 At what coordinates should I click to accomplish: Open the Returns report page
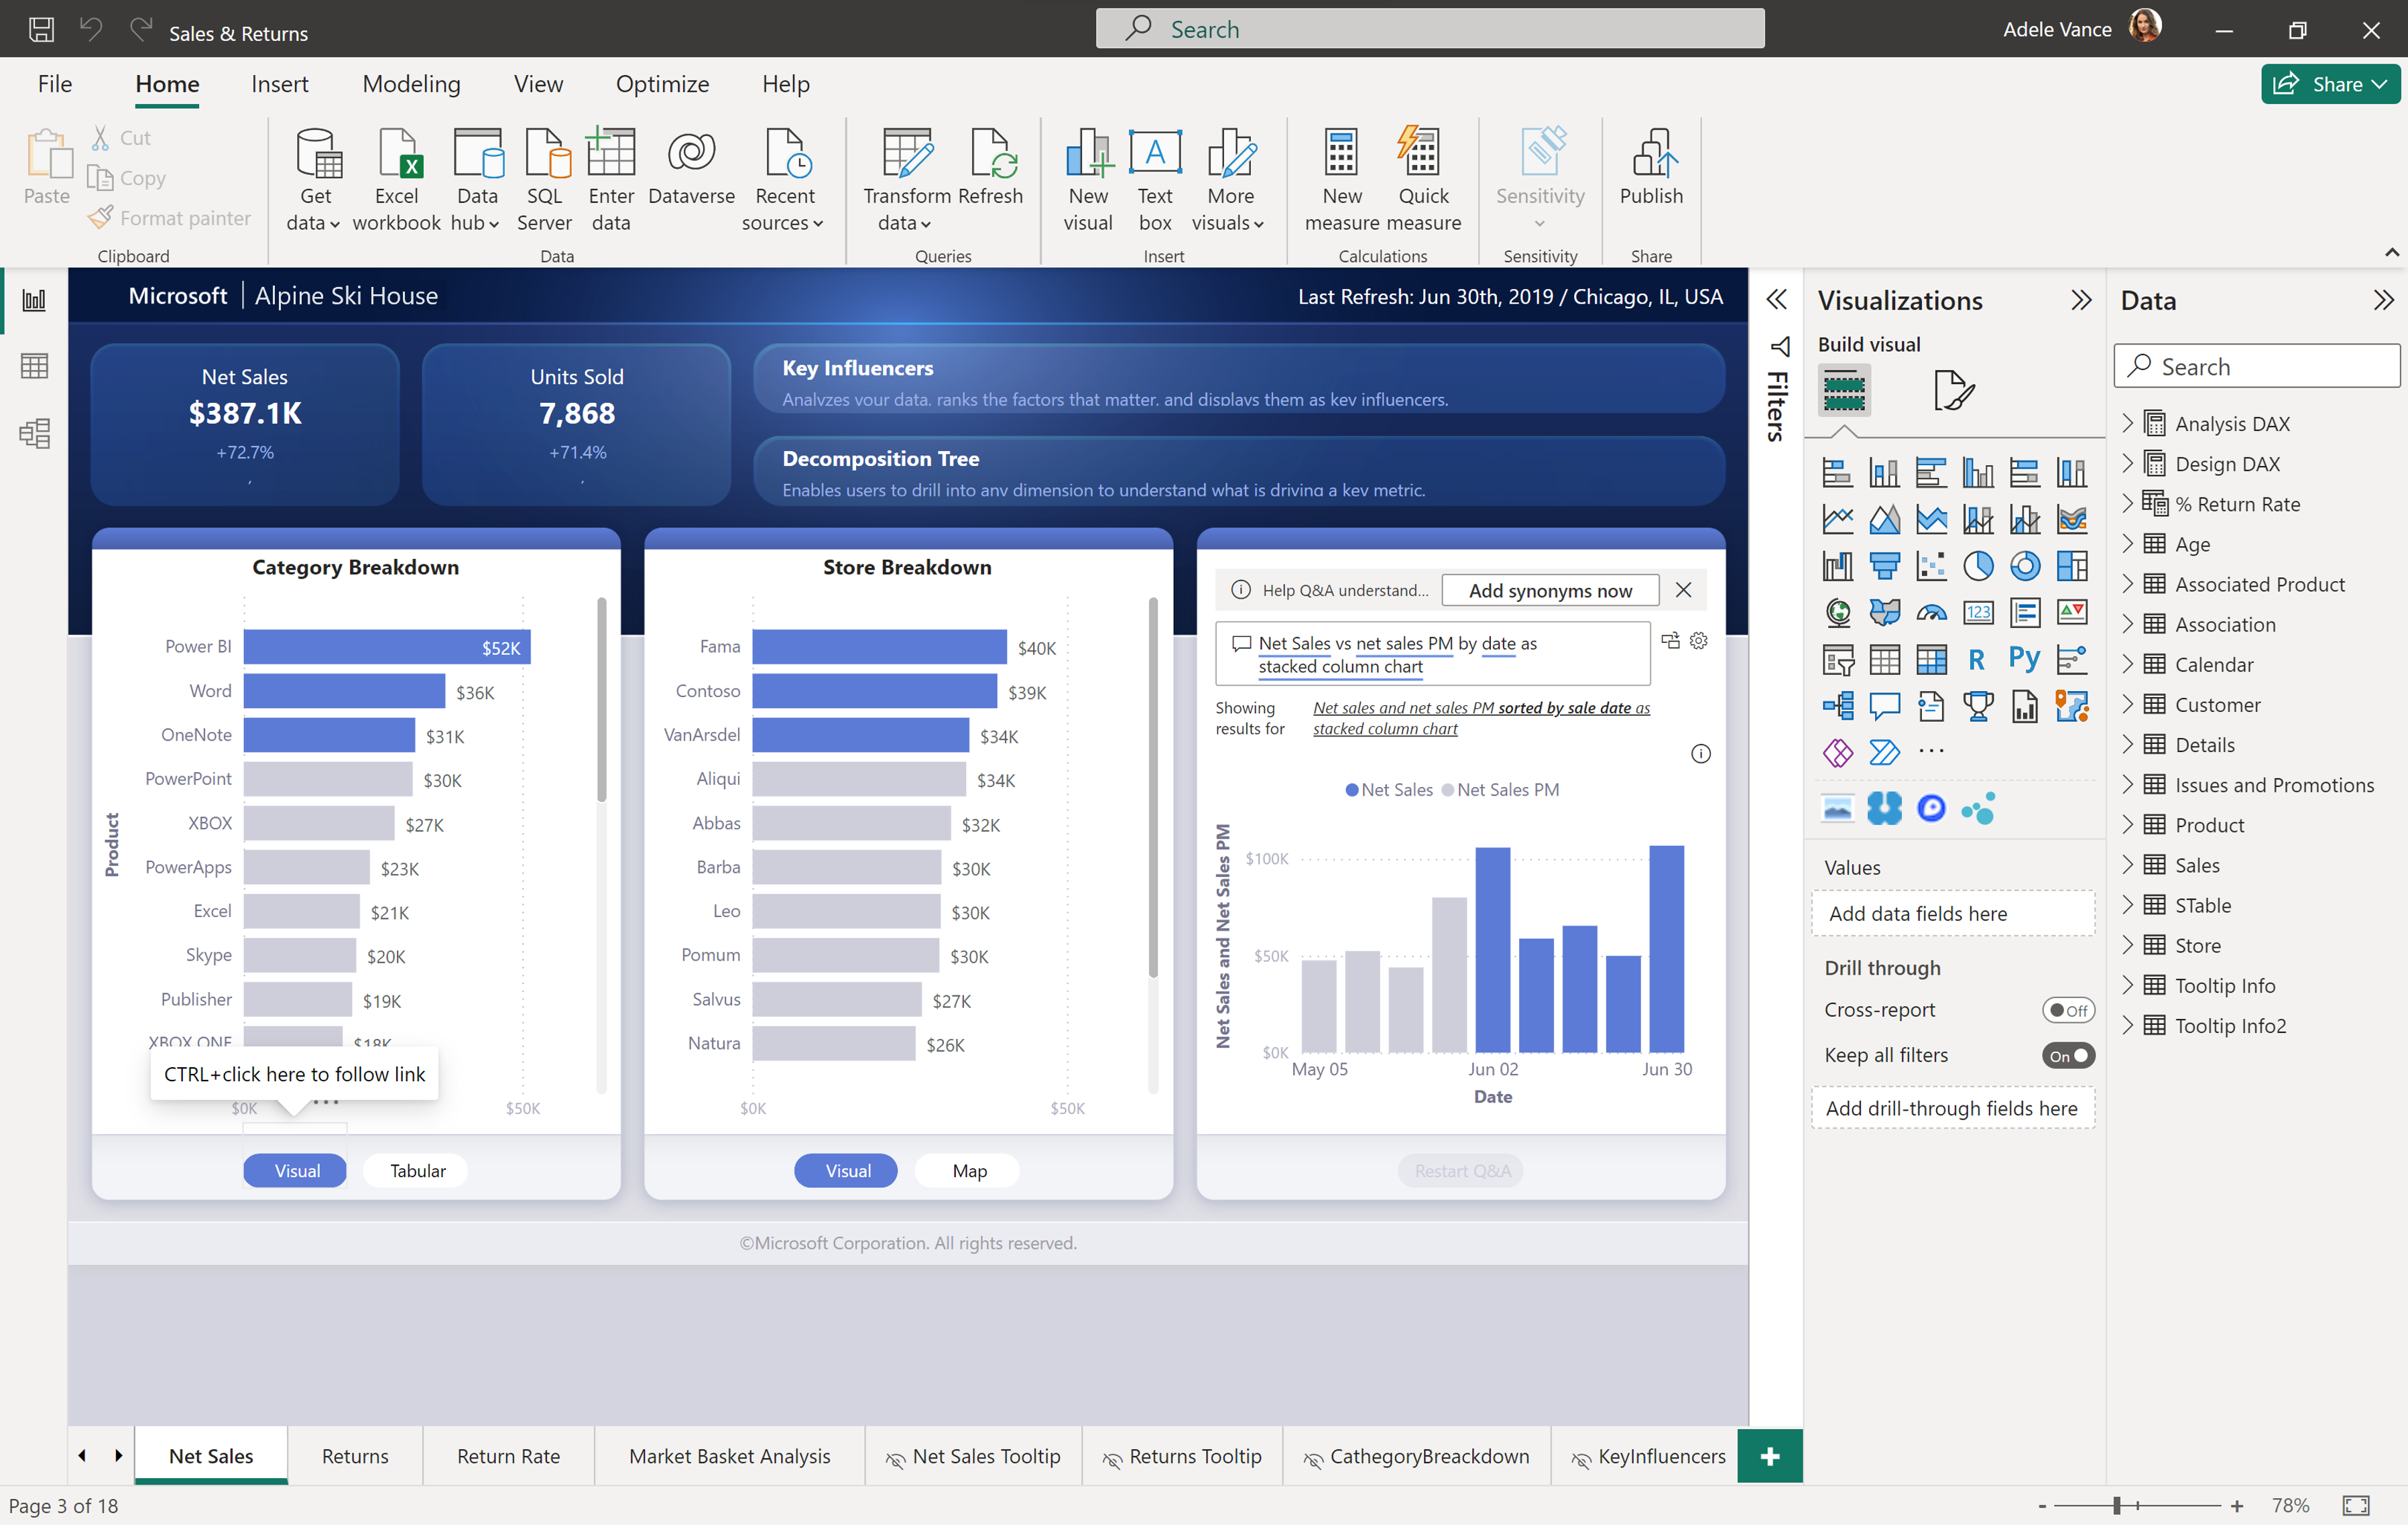click(355, 1456)
